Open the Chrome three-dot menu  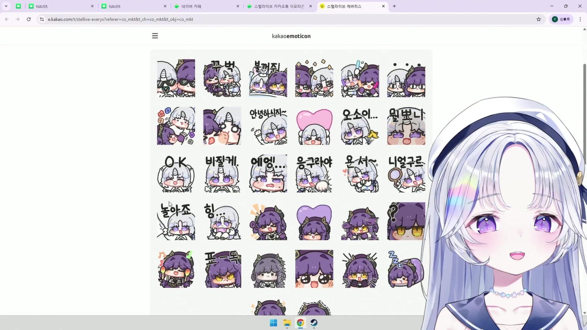coord(580,19)
